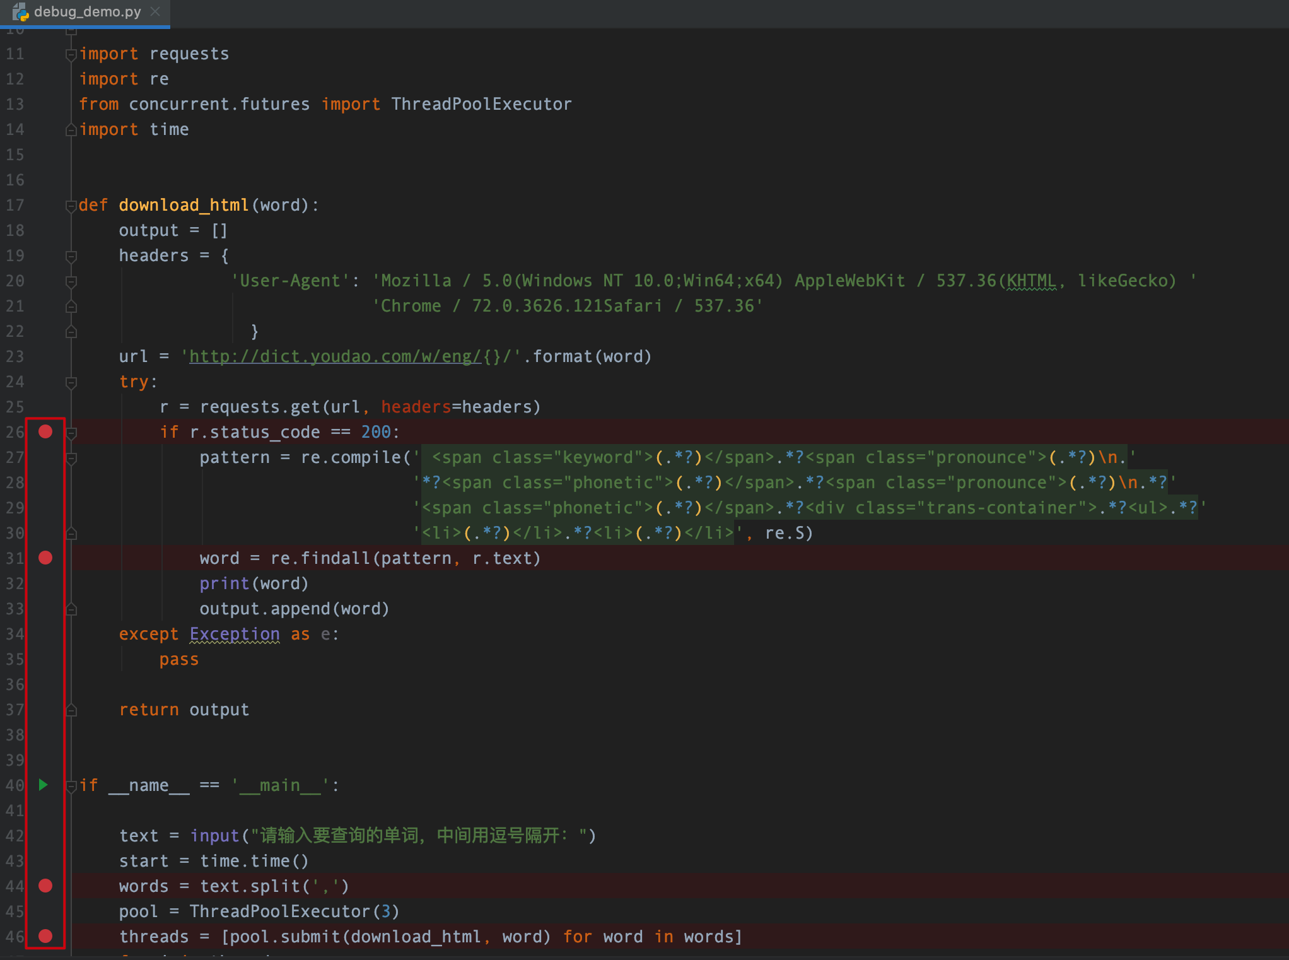Click the requests.get call on line 25

[370, 407]
